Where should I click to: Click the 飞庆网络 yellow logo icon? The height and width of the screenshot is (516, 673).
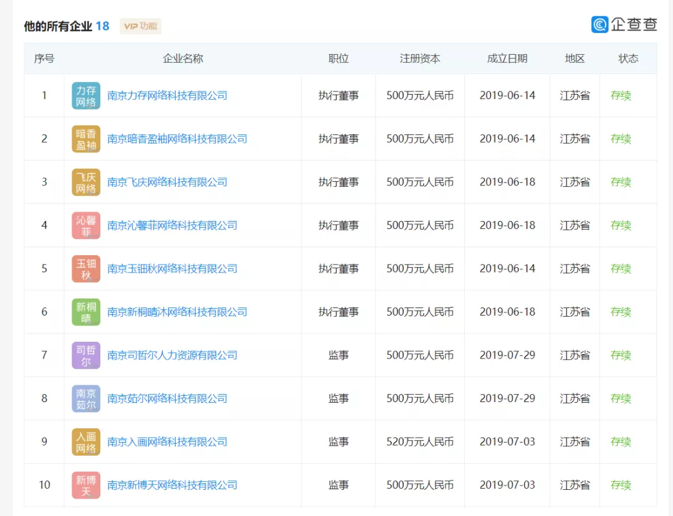pyautogui.click(x=85, y=182)
